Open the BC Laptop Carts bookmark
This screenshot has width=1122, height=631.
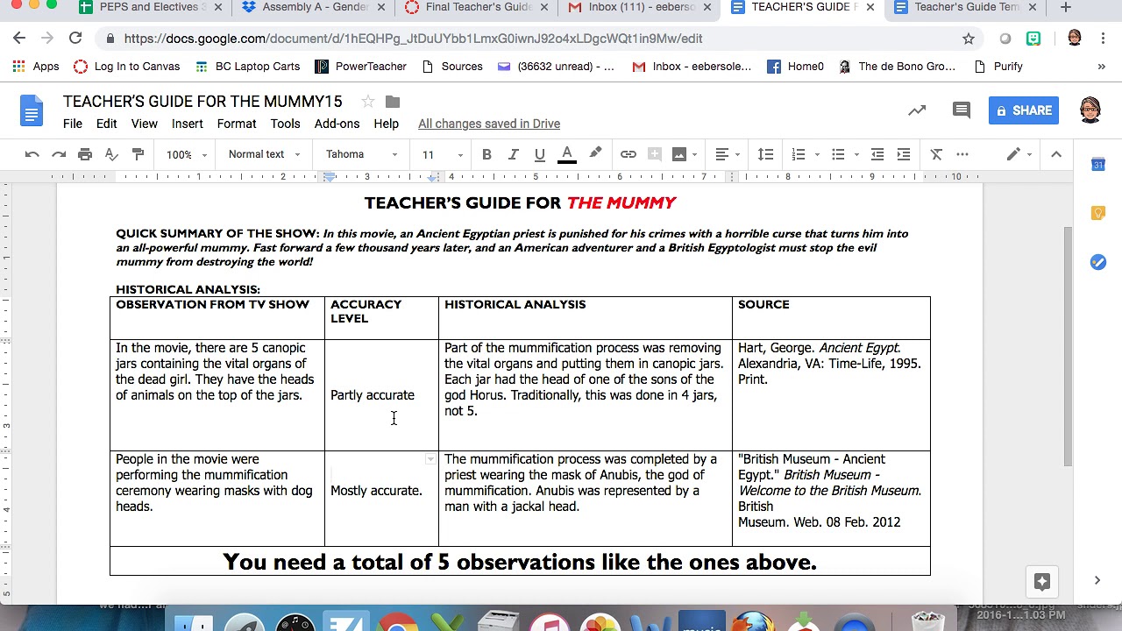(247, 67)
